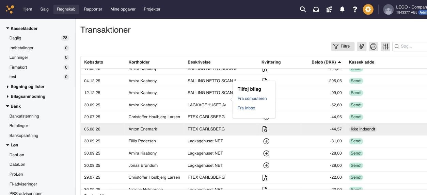The height and width of the screenshot is (195, 427).
Task: Open DataLøn under Løn
Action: [x=17, y=164]
